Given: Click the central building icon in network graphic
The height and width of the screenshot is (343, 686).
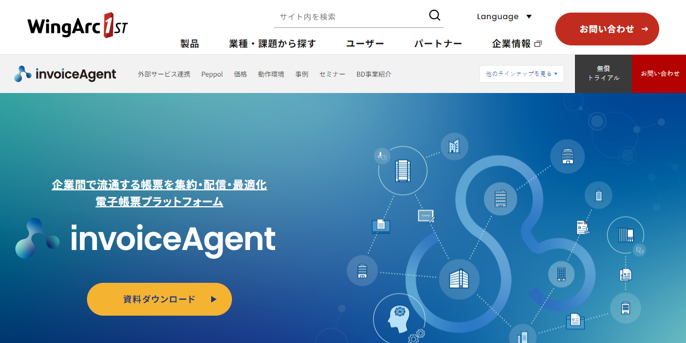Looking at the screenshot, I should coord(458,278).
